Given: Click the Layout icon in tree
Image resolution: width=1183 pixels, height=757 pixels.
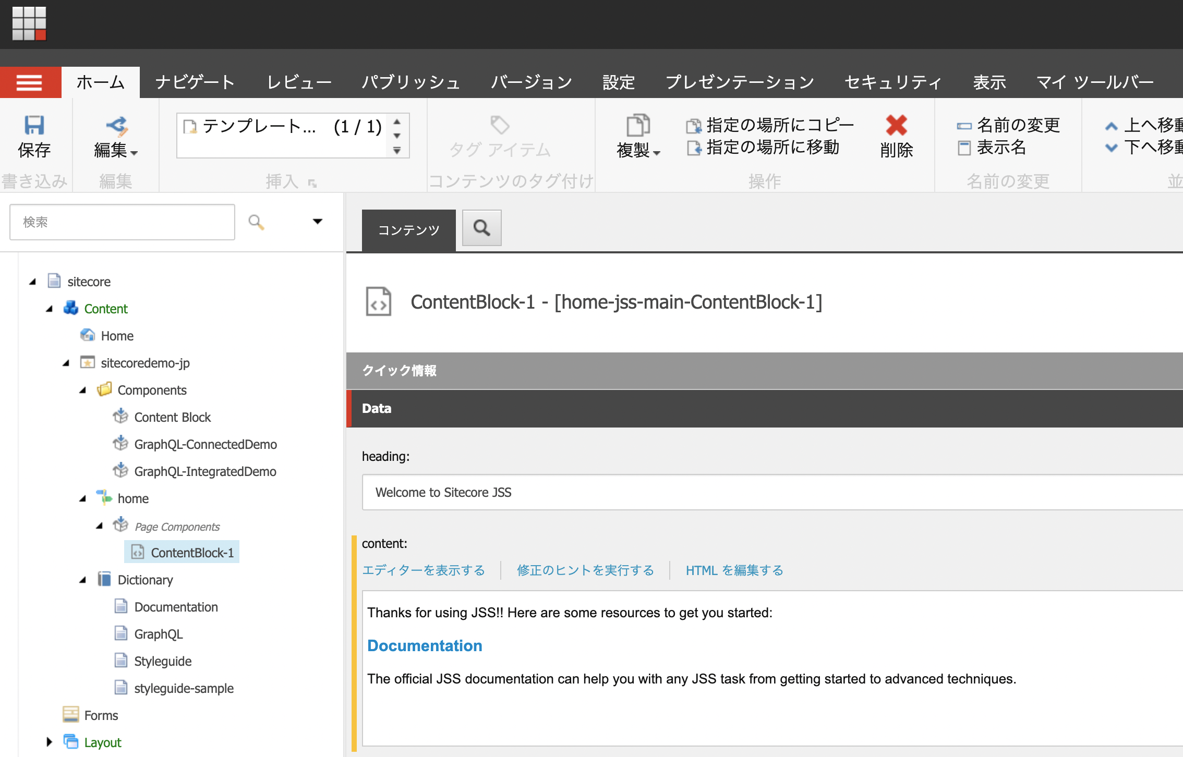Looking at the screenshot, I should pyautogui.click(x=70, y=741).
